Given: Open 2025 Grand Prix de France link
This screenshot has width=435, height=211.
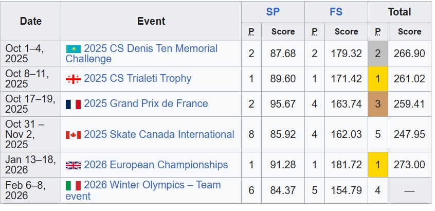Looking at the screenshot, I should [x=146, y=104].
